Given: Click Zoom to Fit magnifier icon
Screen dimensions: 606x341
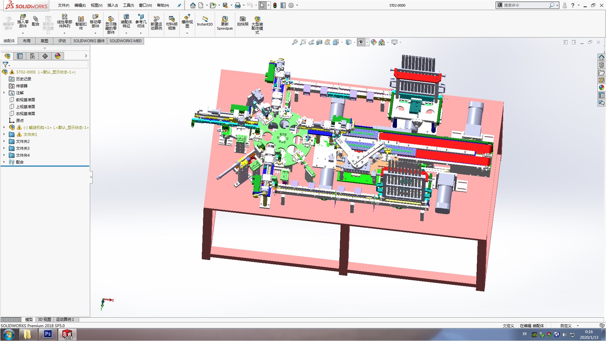Looking at the screenshot, I should 294,42.
